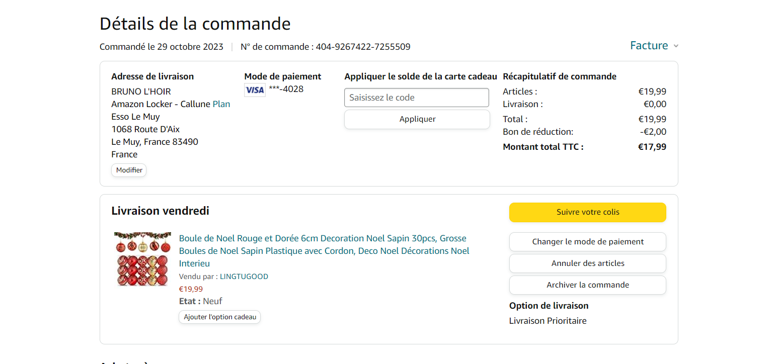779x364 pixels.
Task: Select Changer le mode de paiement
Action: click(587, 242)
